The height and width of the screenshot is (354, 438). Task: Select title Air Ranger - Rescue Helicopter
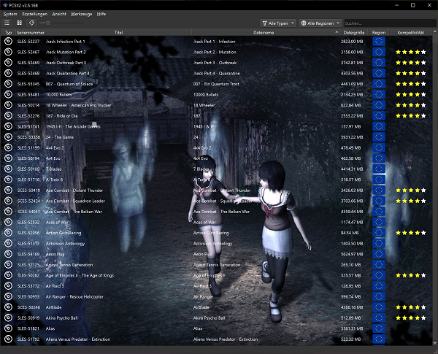[74, 296]
